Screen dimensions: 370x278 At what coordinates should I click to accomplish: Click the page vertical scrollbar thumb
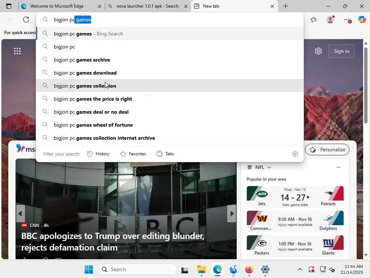(366, 85)
